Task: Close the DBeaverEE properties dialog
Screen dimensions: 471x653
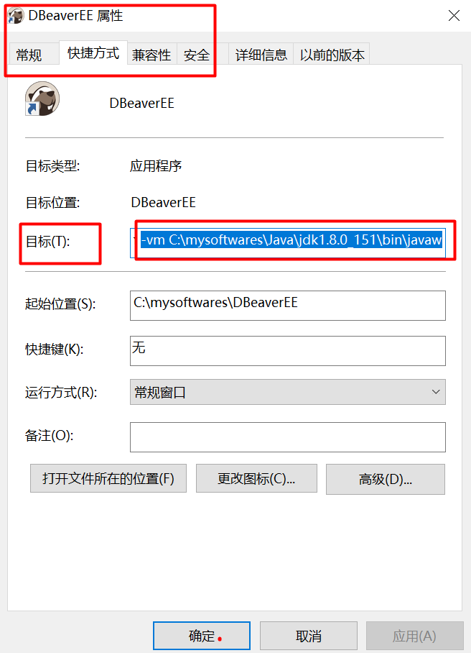Action: 454,16
